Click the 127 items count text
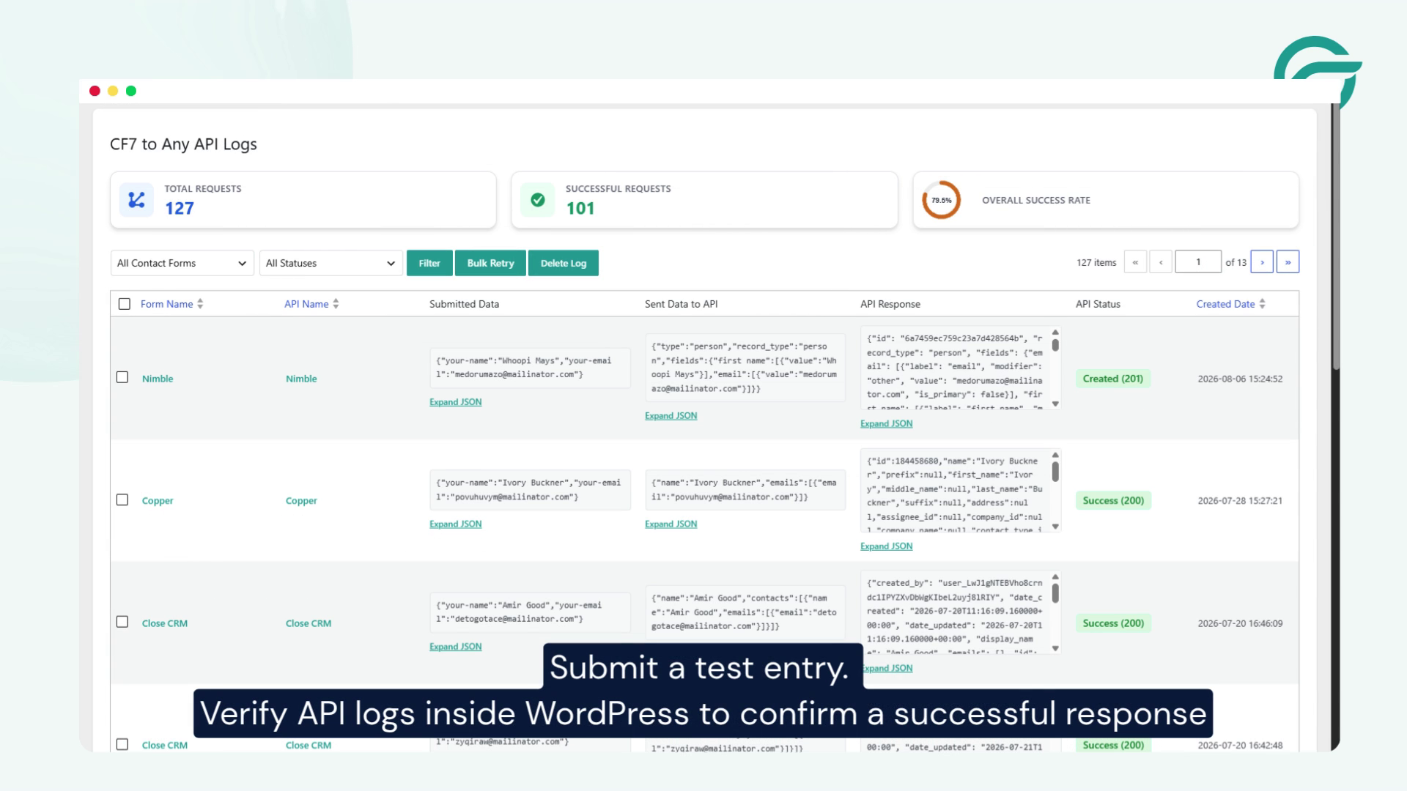Screen dimensions: 1407x791 (x=1096, y=262)
